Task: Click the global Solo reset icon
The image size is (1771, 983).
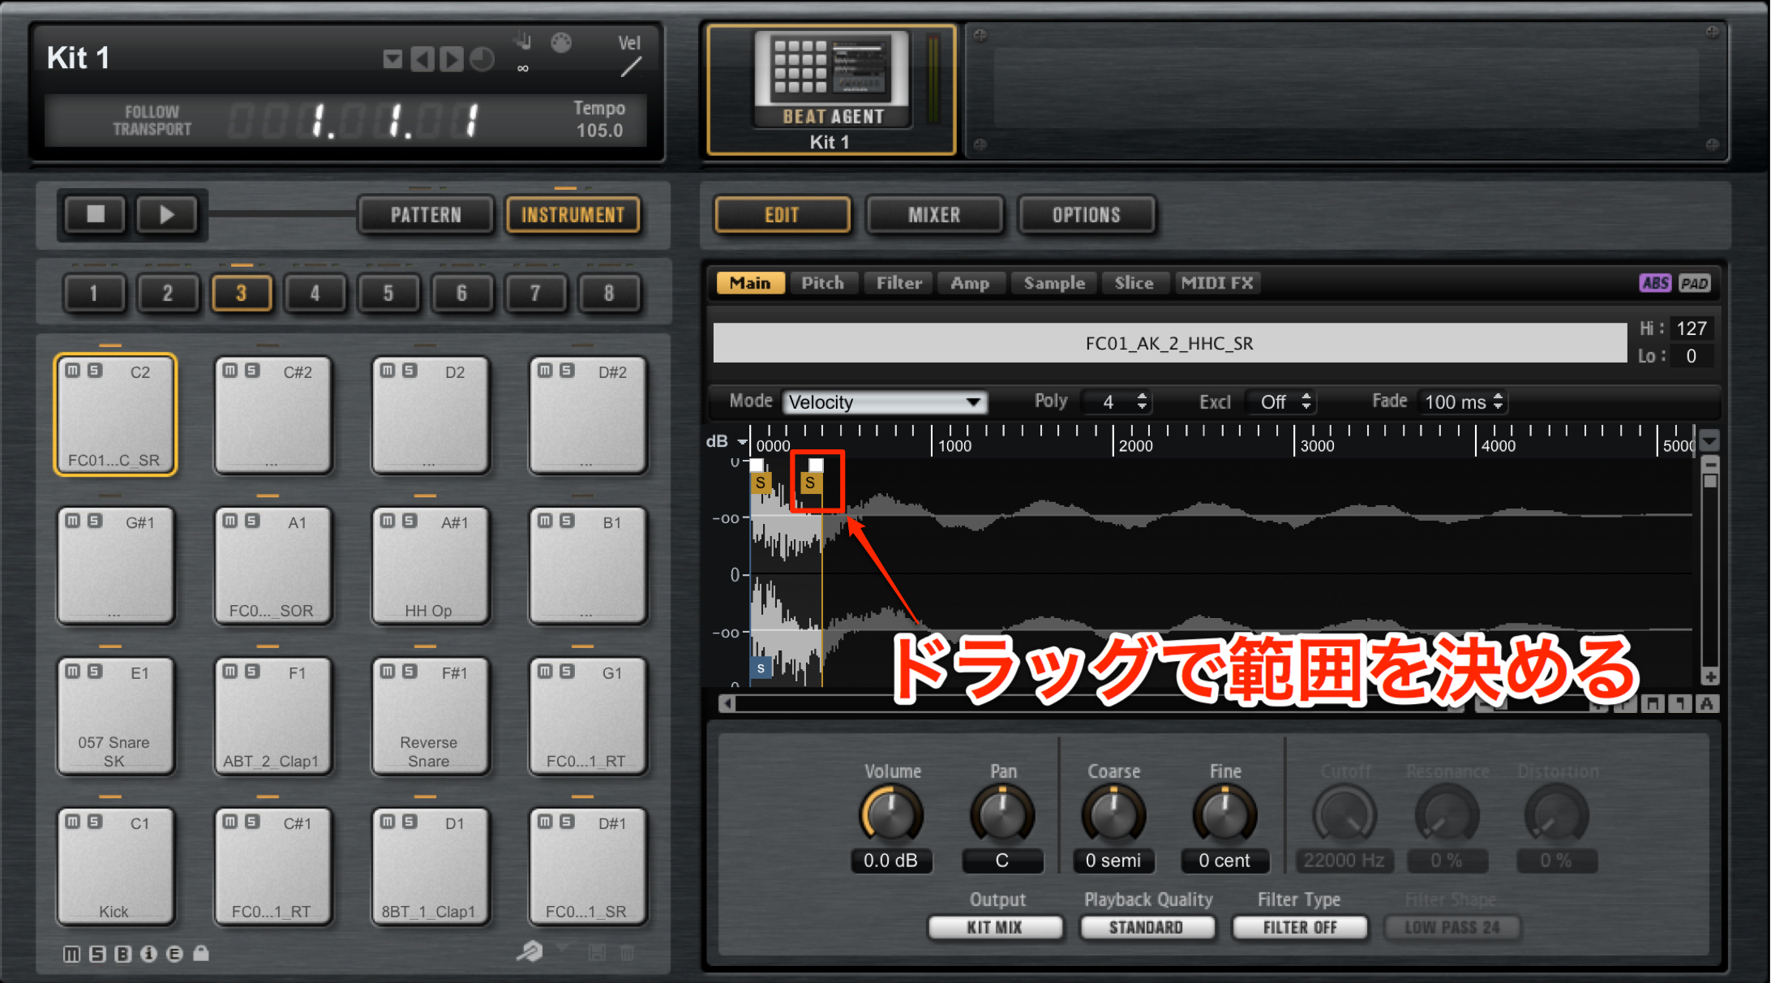Action: [97, 954]
